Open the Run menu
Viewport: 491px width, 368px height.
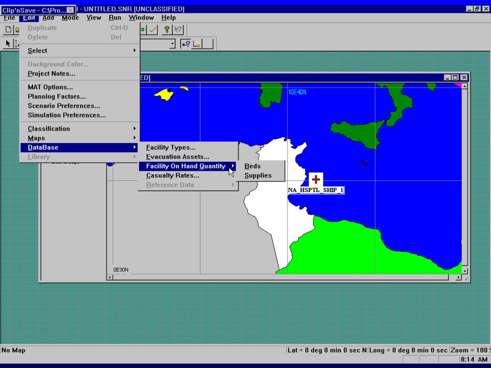pos(115,18)
